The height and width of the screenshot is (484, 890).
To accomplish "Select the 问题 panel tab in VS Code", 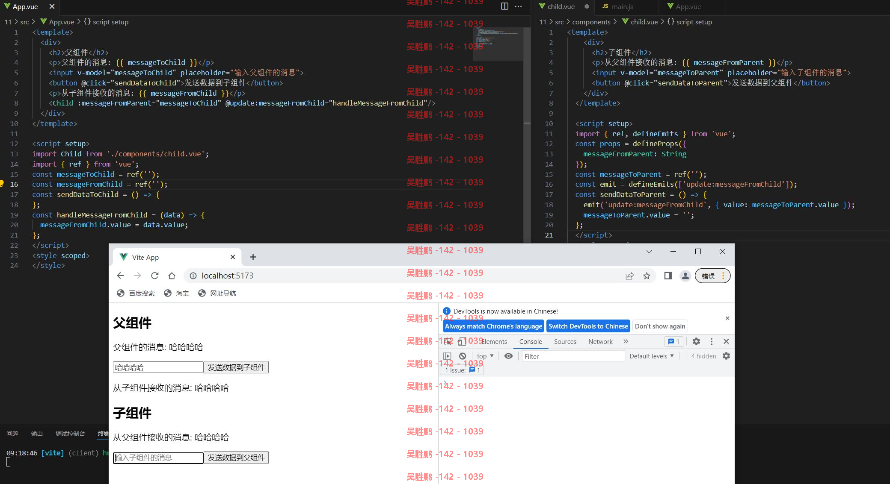I will [12, 434].
